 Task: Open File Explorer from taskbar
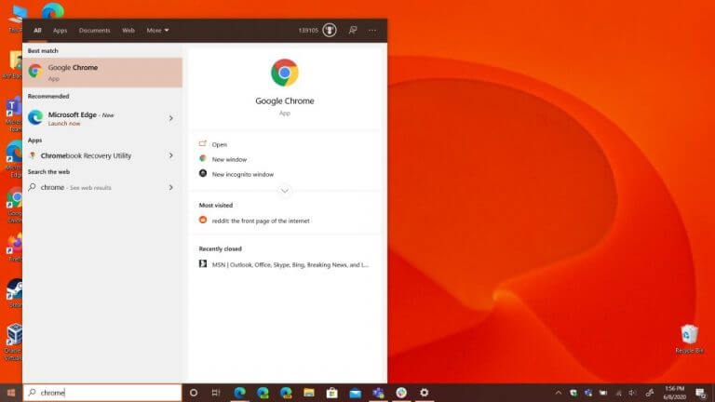[x=309, y=393]
